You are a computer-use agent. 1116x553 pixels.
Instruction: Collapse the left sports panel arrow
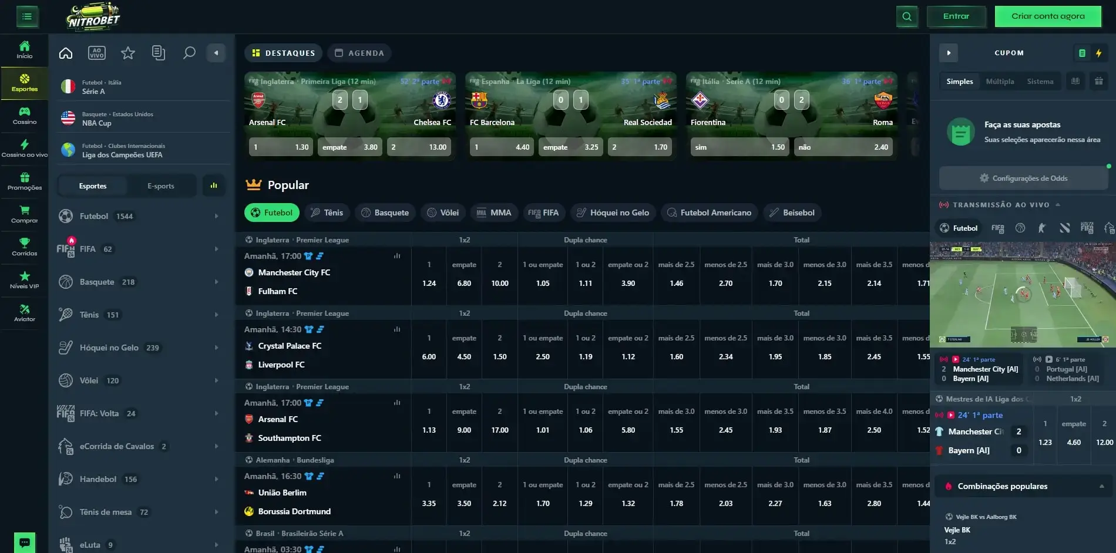coord(216,53)
